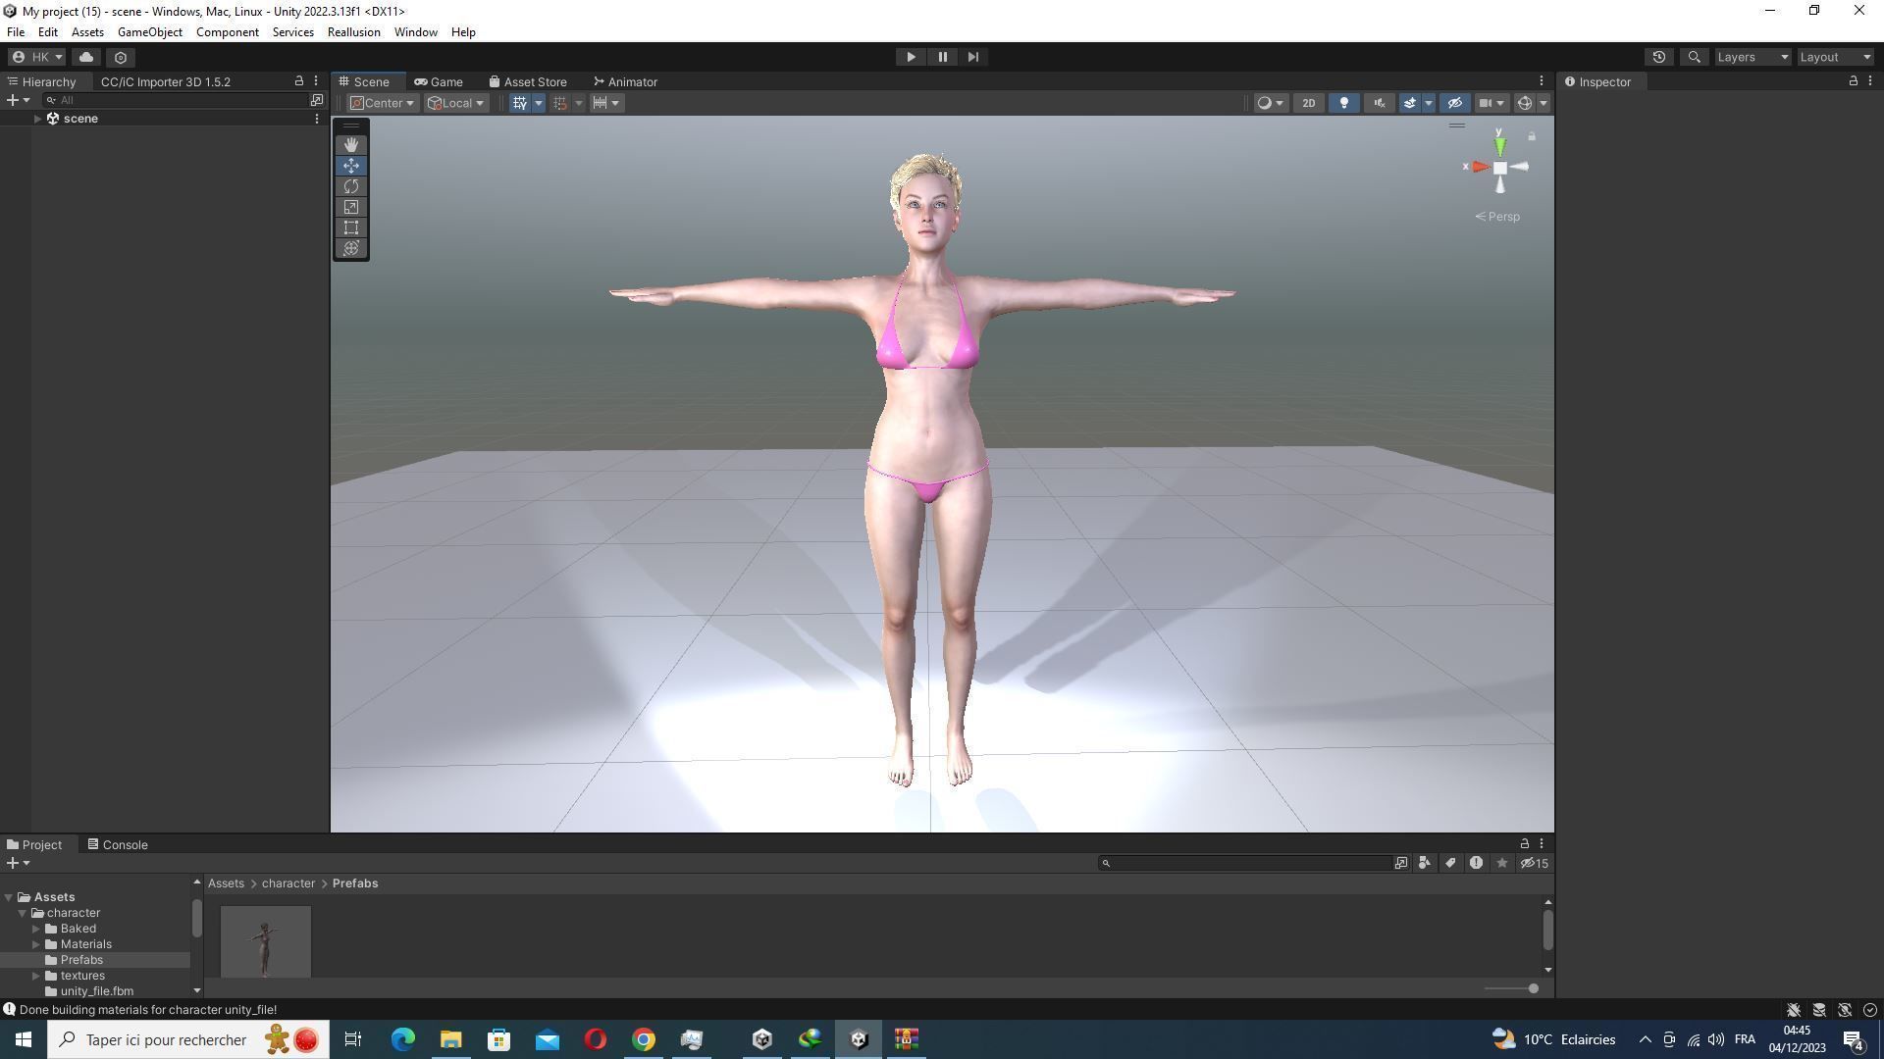
Task: Select the Scale tool
Action: point(350,207)
